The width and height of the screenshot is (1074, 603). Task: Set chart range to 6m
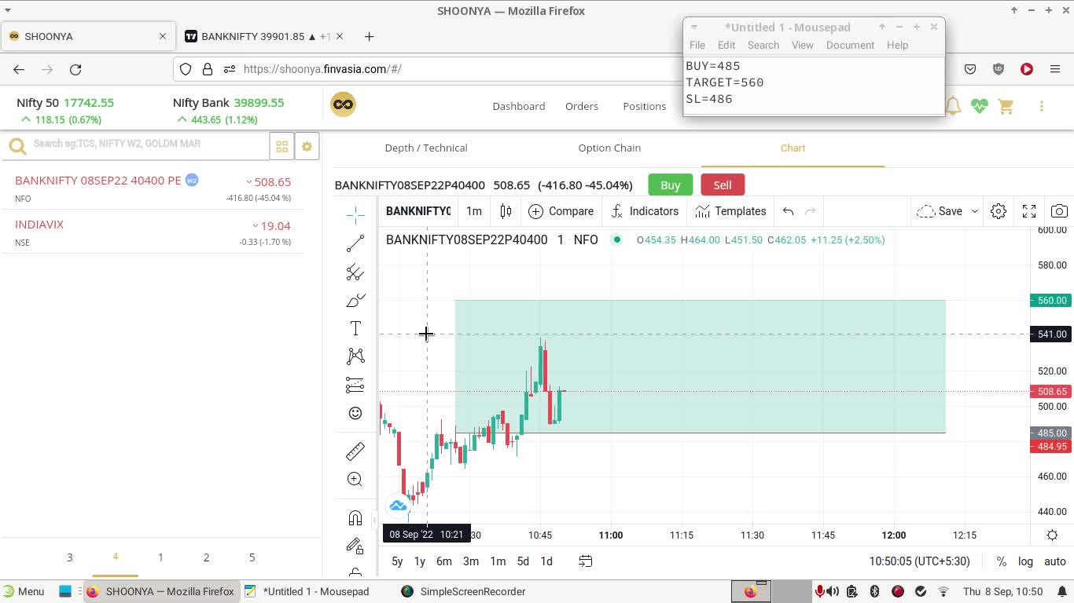point(444,561)
